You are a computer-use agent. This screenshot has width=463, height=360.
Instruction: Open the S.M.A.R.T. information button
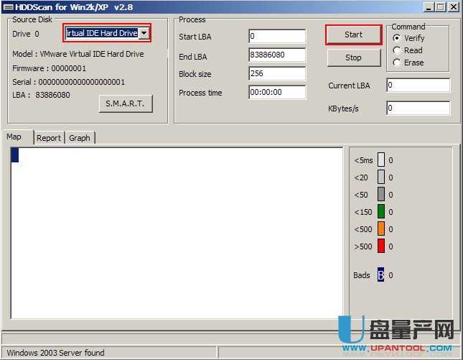tap(125, 103)
